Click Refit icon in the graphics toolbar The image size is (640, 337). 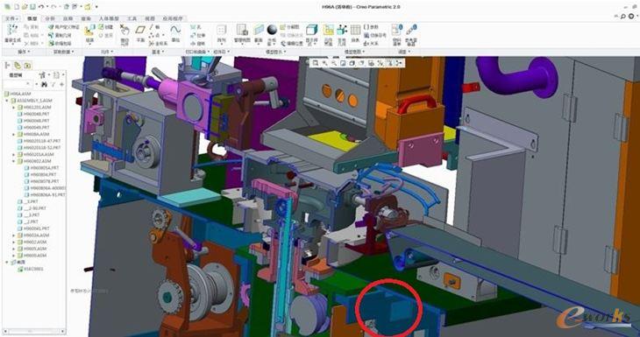pos(316,63)
